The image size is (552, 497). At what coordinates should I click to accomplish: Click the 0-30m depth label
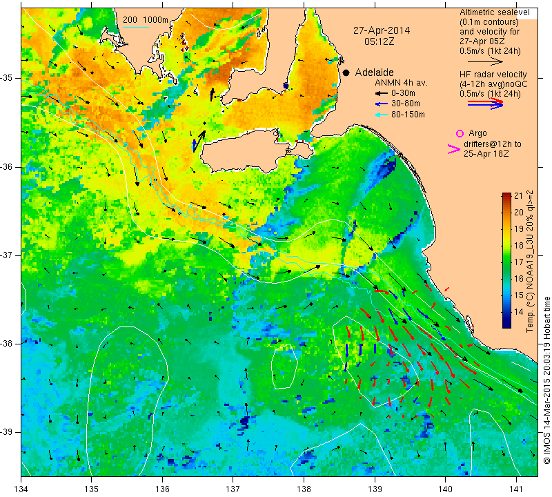[403, 93]
